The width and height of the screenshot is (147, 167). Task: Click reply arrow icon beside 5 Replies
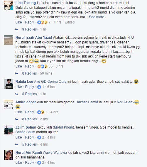coord(16,144)
